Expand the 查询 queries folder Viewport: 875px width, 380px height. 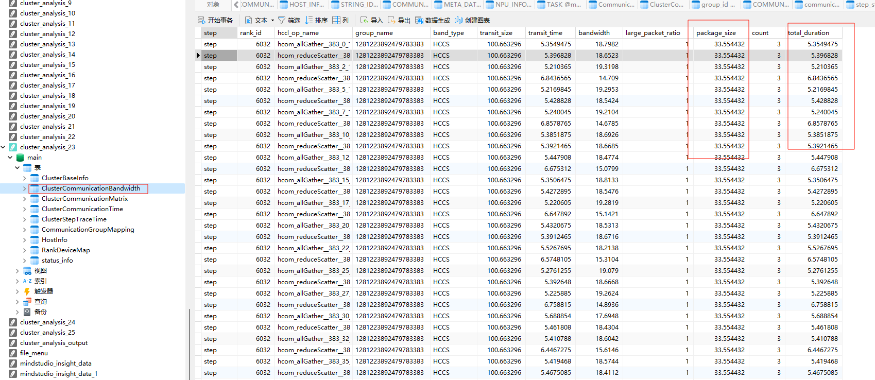click(18, 302)
